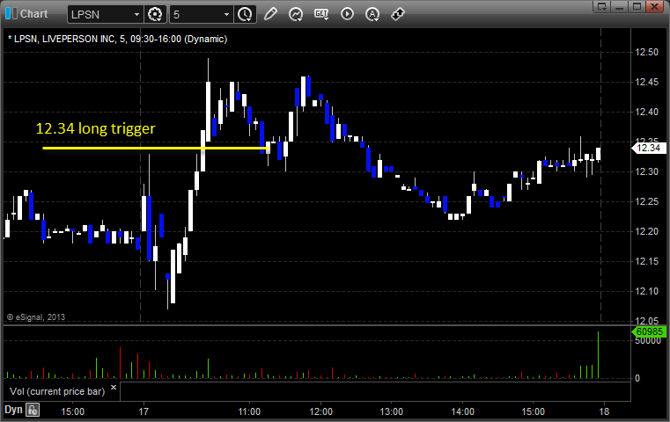Viewport: 670px width, 422px height.
Task: Click the 14:00 time axis label
Action: [463, 411]
